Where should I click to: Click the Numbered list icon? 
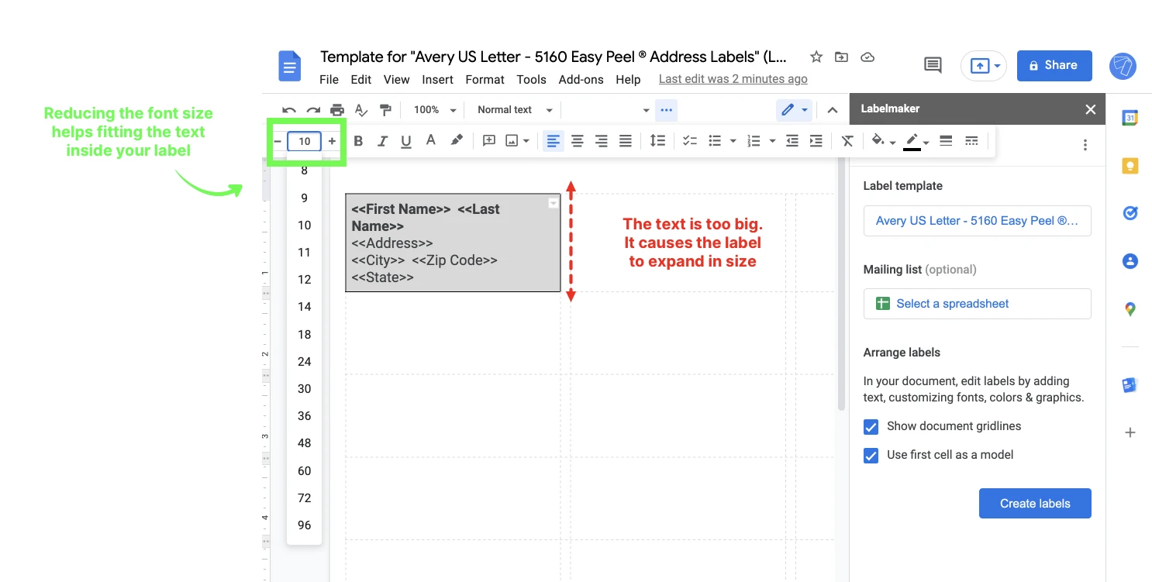[x=754, y=141]
